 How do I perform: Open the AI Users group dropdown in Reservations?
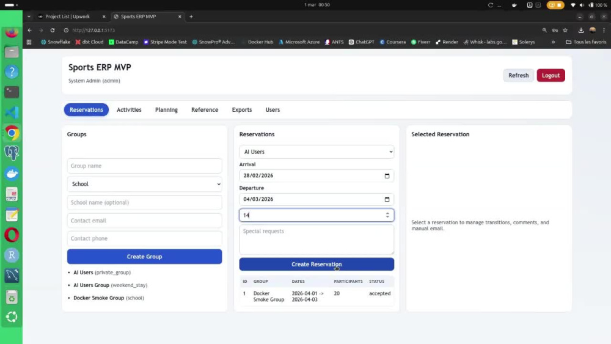click(316, 152)
